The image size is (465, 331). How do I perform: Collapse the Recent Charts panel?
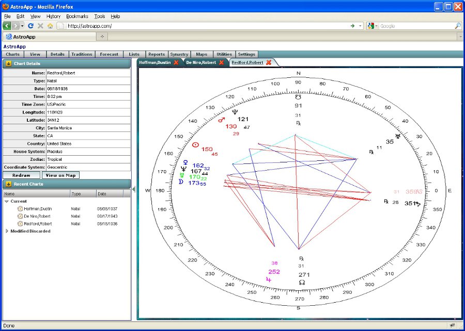pos(9,184)
